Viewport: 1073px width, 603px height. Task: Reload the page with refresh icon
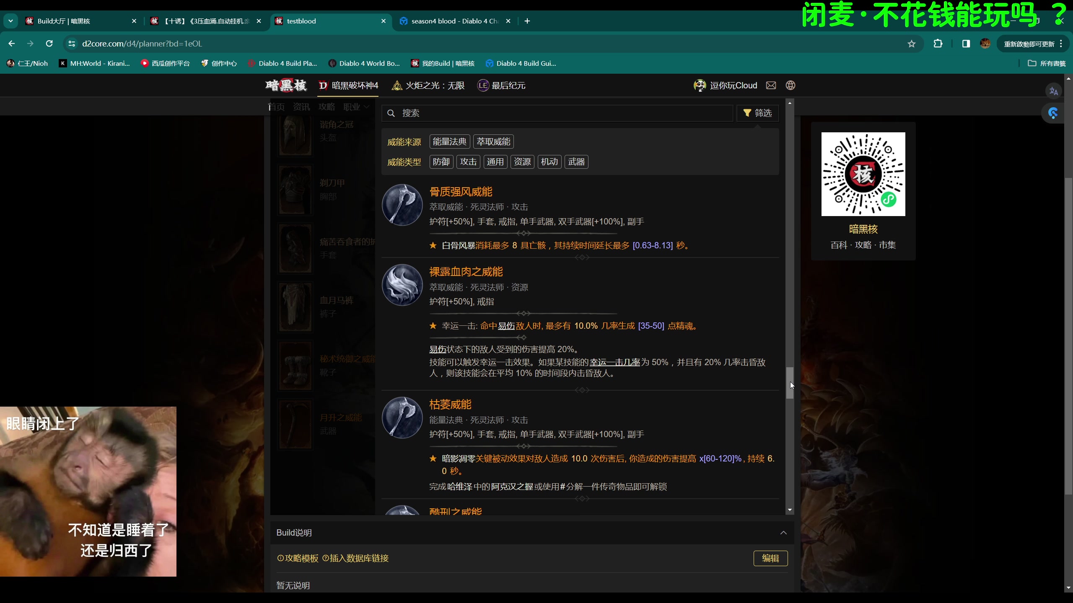click(49, 44)
